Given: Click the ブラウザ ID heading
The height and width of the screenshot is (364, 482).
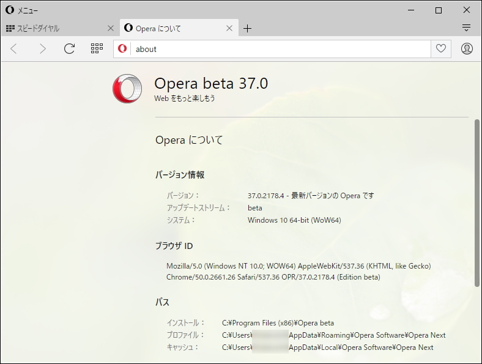Looking at the screenshot, I should pyautogui.click(x=174, y=246).
